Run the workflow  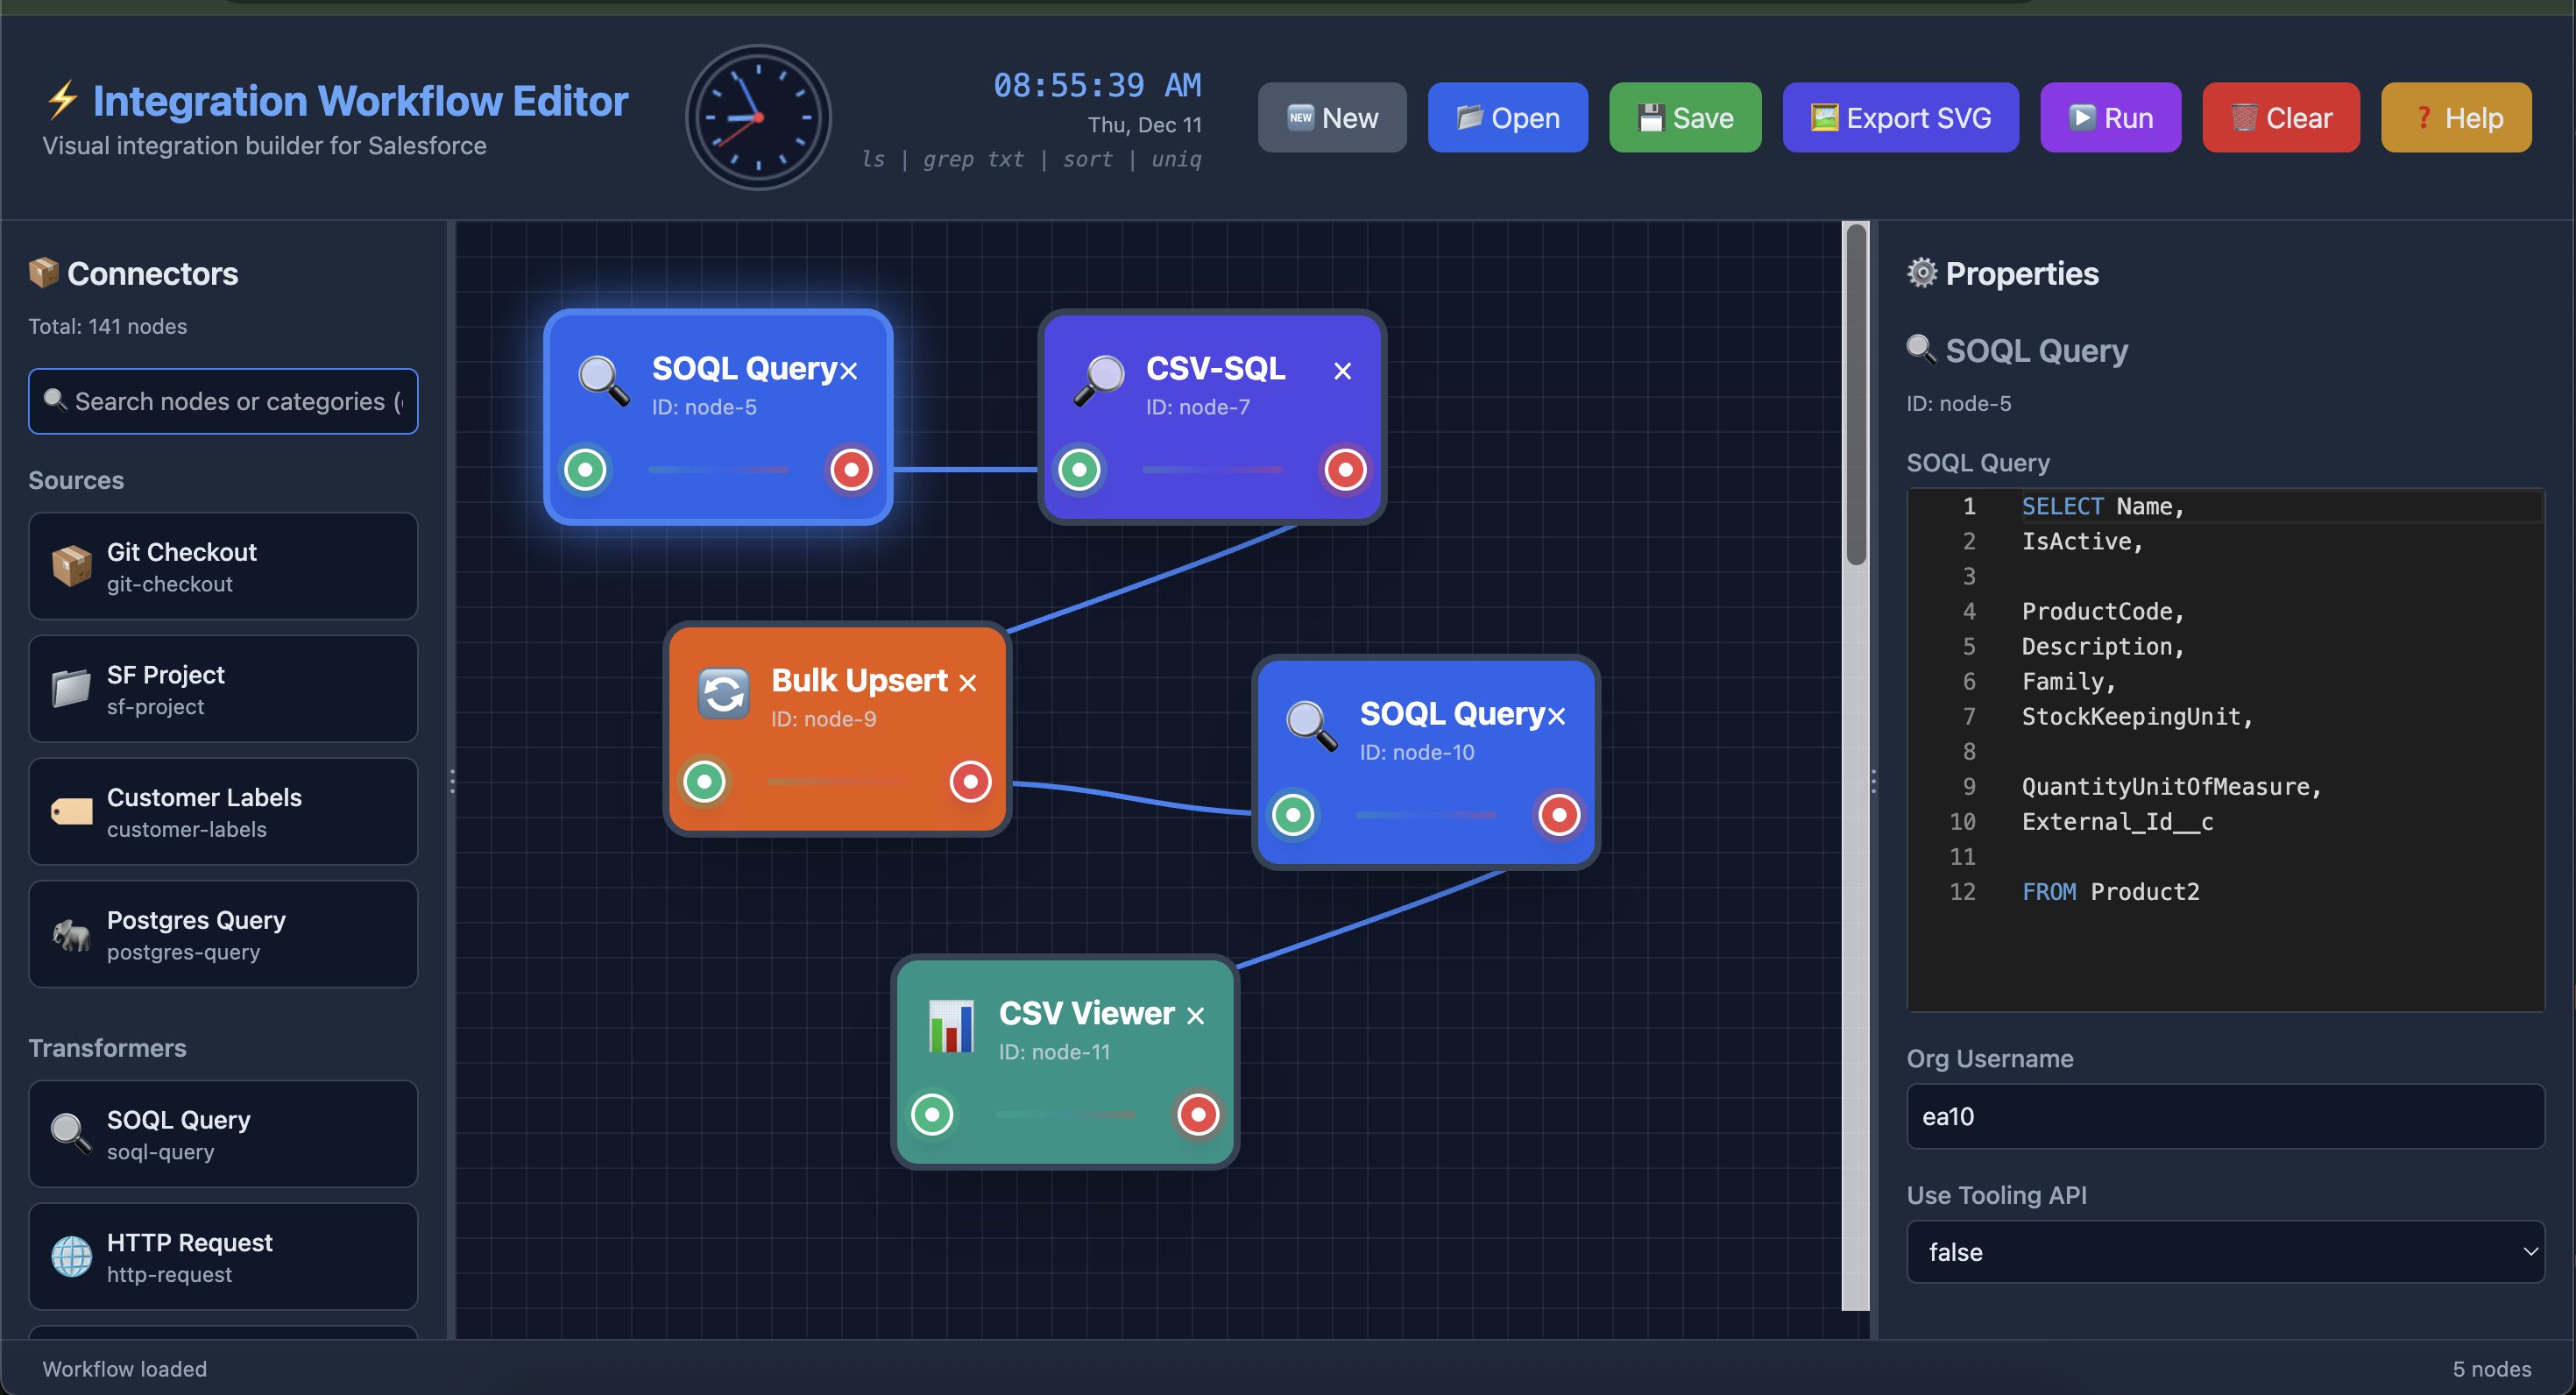(2110, 117)
